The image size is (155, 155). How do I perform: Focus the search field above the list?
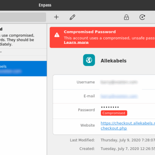23,17
